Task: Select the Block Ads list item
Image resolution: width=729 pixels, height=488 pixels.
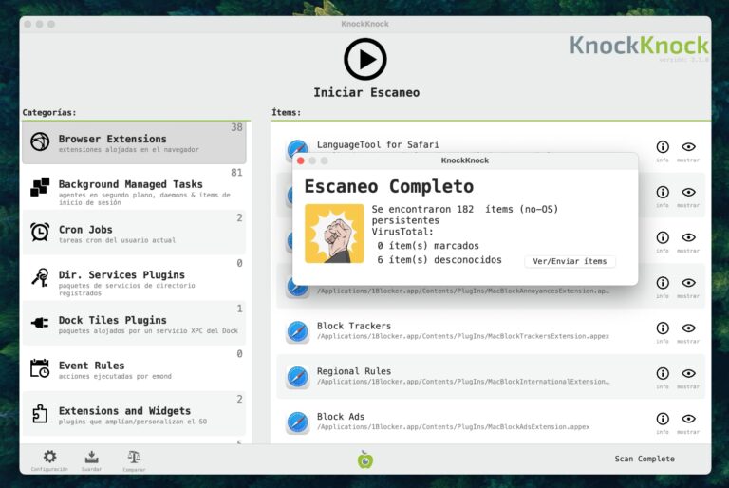Action: point(456,421)
